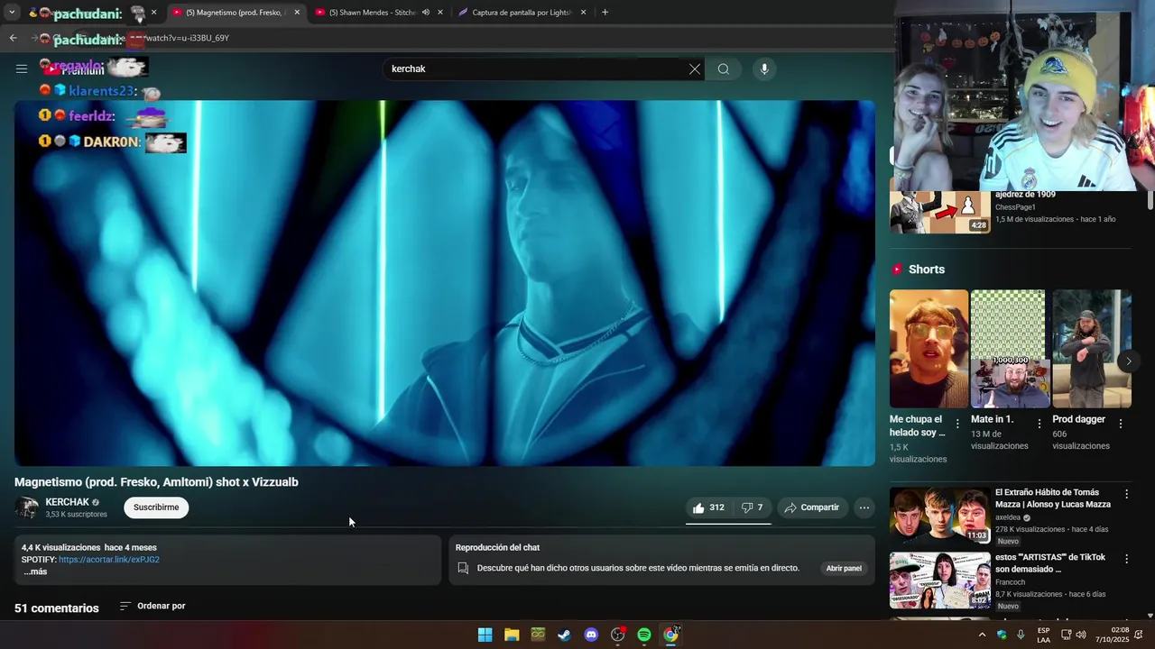Screen dimensions: 1155x649
Task: Open Windows Start menu
Action: [x=485, y=635]
